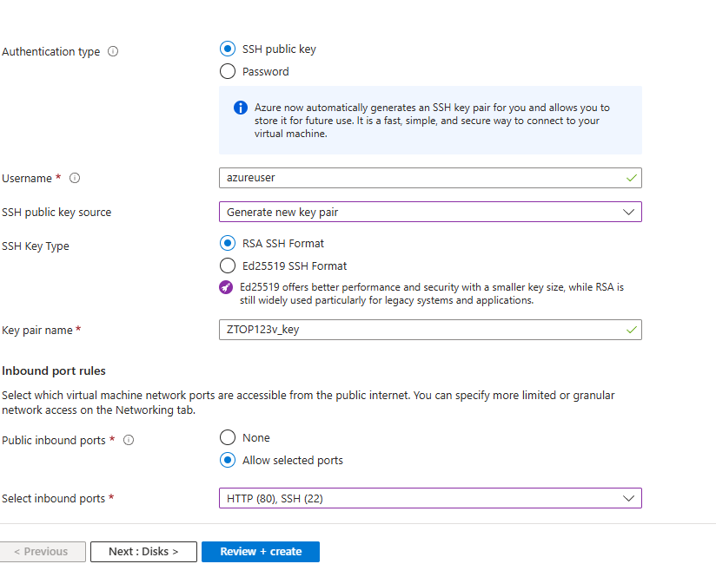
Task: Select SSH public key authentication
Action: [x=228, y=49]
